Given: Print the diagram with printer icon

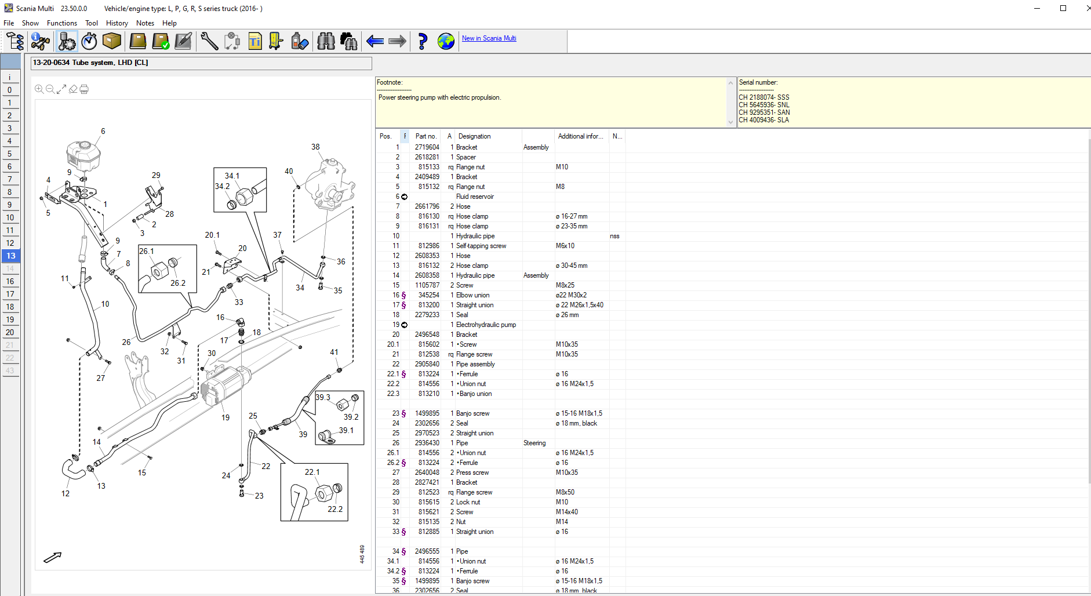Looking at the screenshot, I should click(84, 89).
